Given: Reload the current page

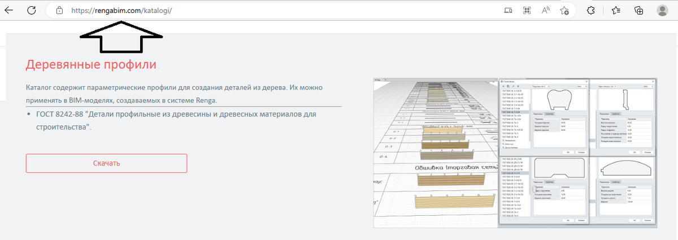Looking at the screenshot, I should [x=32, y=10].
